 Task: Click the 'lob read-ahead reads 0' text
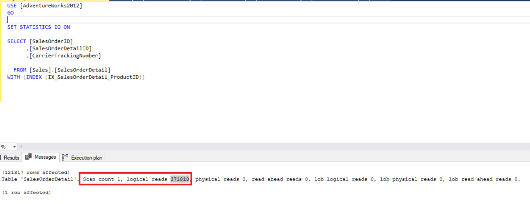484,179
